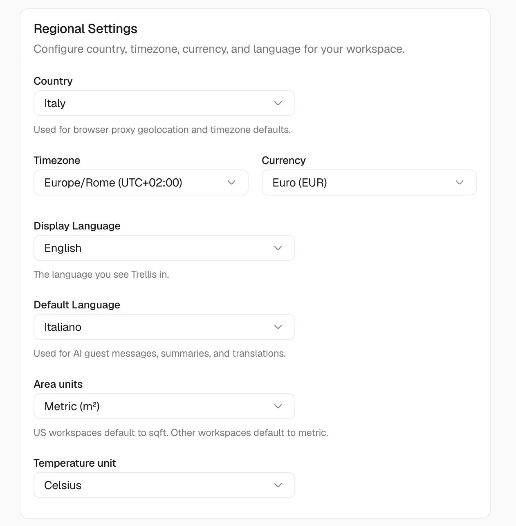Click the text 'Used for AI guest messages'

click(96, 353)
